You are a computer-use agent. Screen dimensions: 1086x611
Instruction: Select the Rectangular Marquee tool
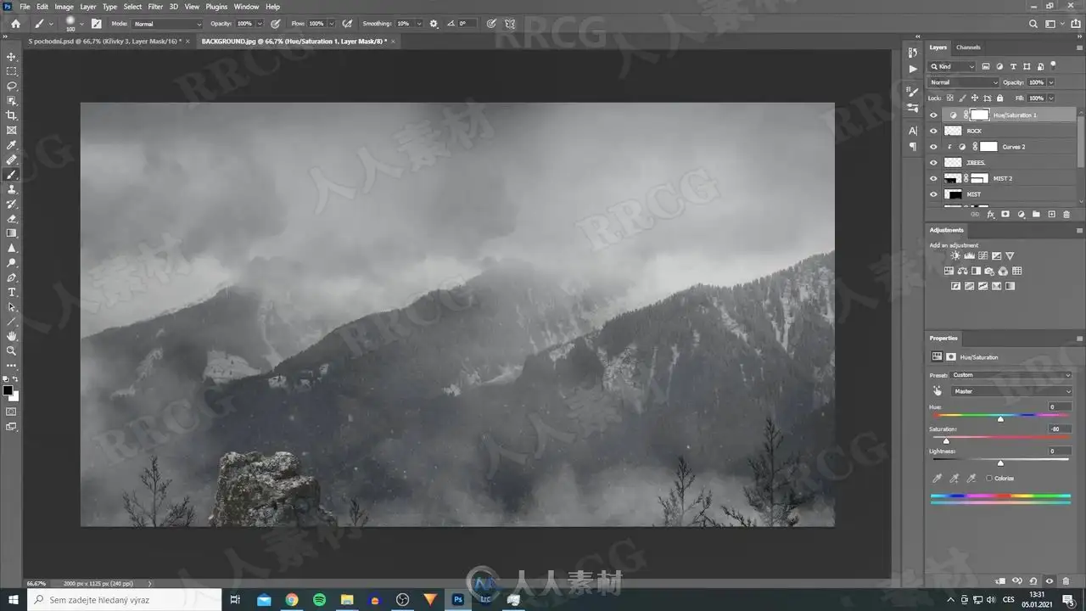(x=12, y=71)
